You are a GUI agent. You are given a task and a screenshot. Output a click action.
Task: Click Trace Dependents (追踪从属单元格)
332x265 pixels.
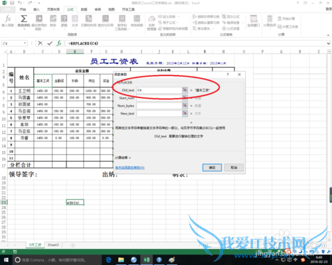206,23
